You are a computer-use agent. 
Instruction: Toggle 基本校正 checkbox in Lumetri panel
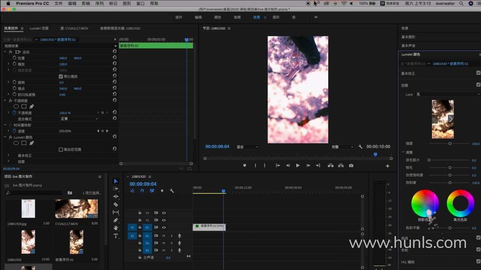(478, 73)
